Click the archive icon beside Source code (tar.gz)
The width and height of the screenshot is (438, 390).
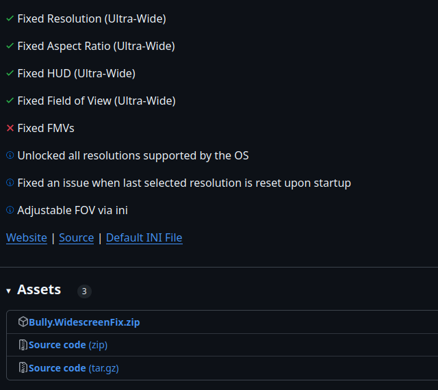click(x=23, y=367)
